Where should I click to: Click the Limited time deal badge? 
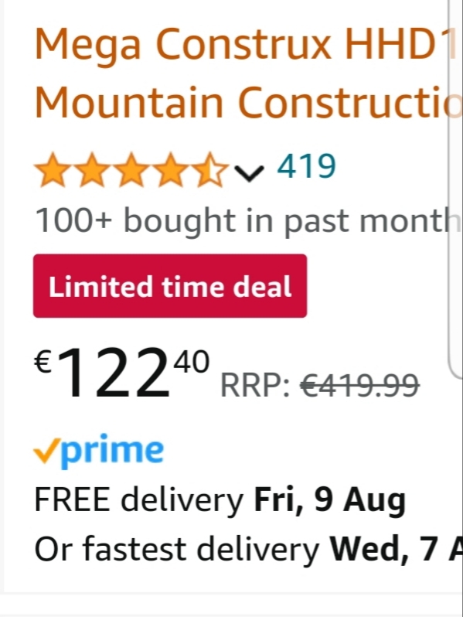(x=170, y=285)
